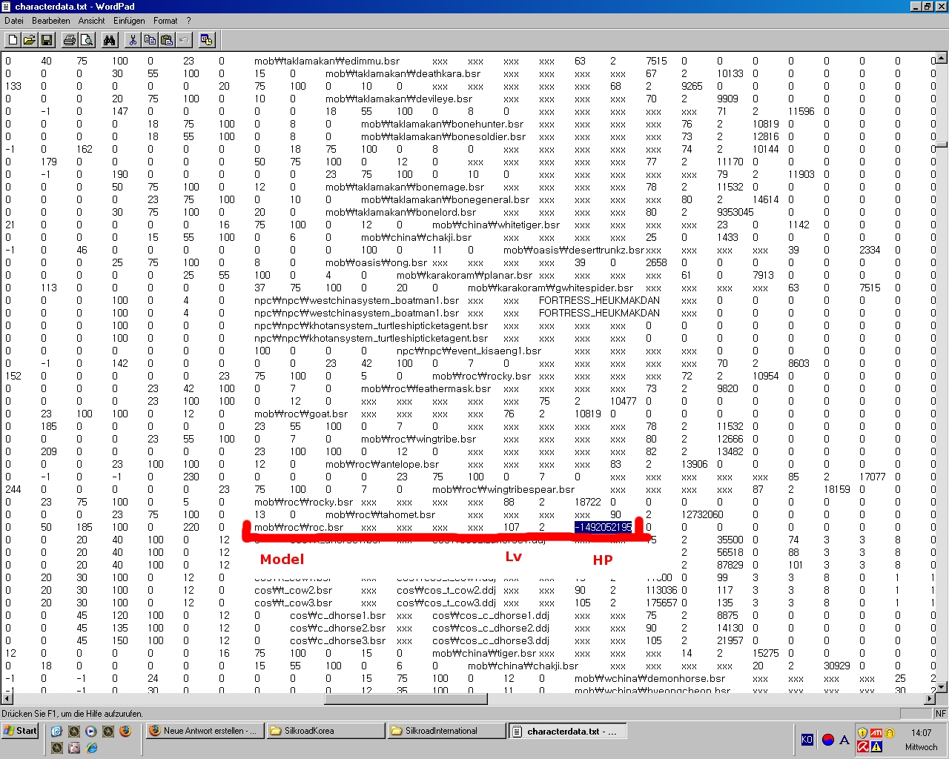Click the New document toolbar icon

click(13, 40)
